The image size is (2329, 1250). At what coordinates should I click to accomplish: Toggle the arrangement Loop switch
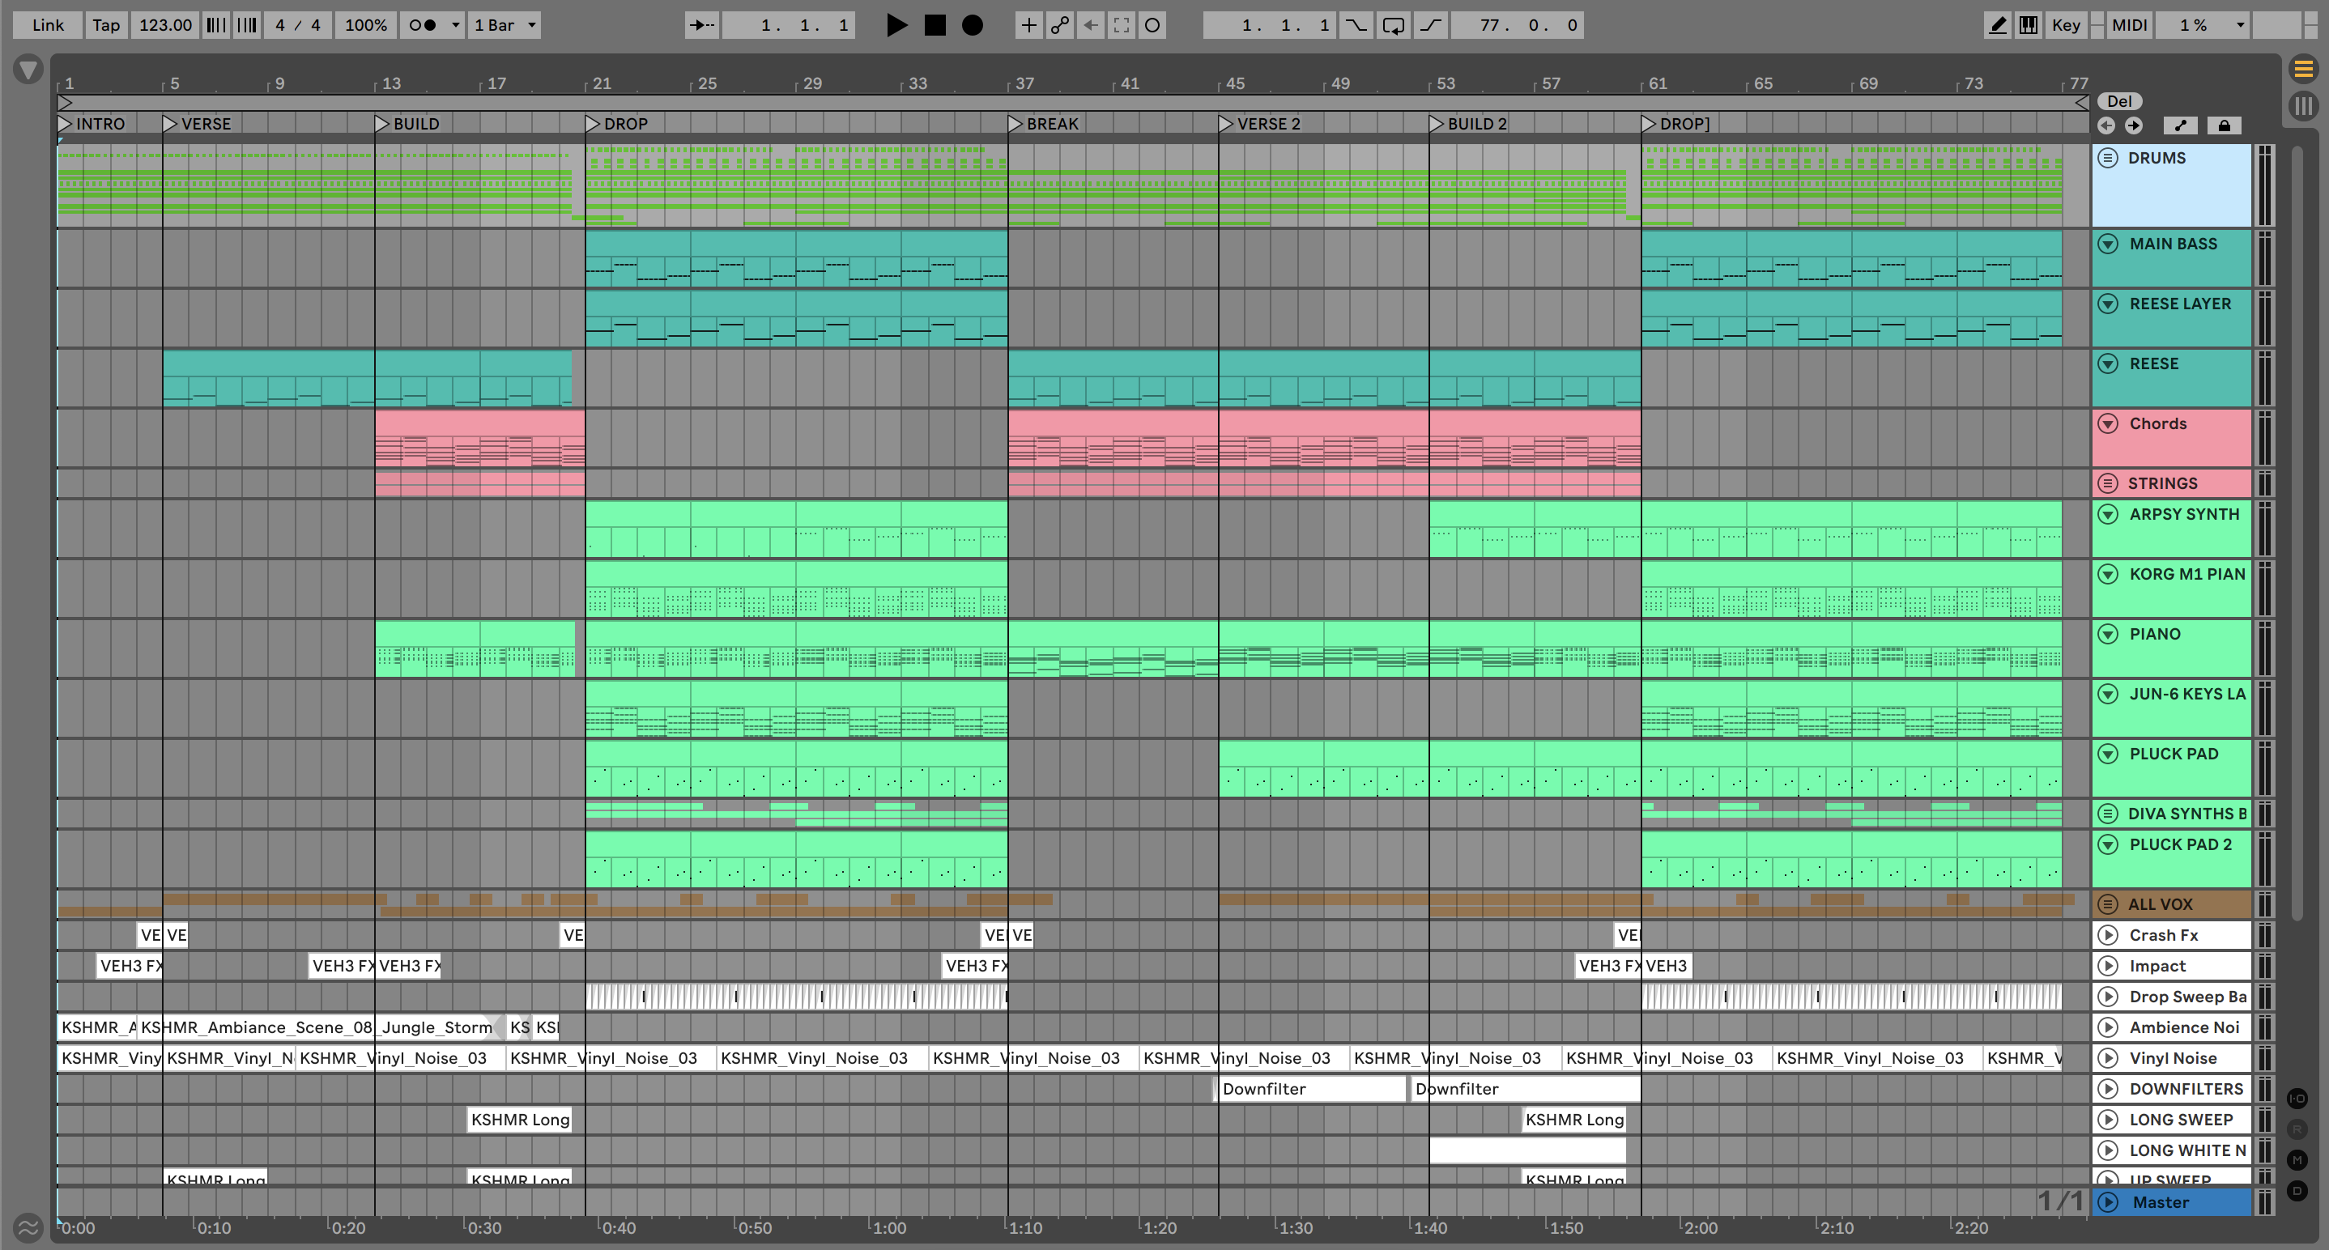point(1393,25)
